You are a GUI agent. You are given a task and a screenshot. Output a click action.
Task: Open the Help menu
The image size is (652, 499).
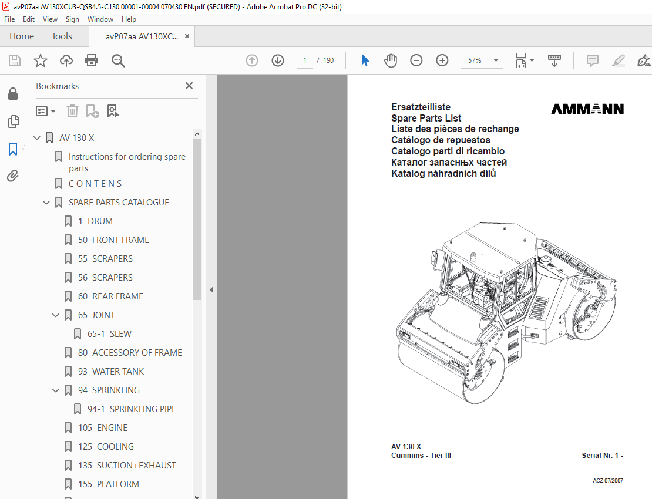click(x=129, y=19)
